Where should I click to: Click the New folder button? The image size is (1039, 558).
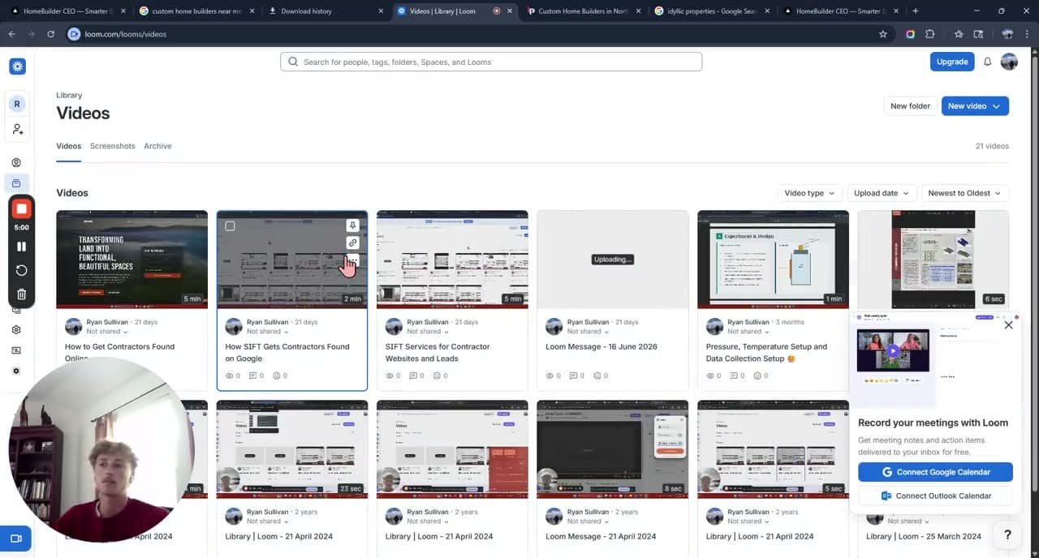tap(910, 105)
